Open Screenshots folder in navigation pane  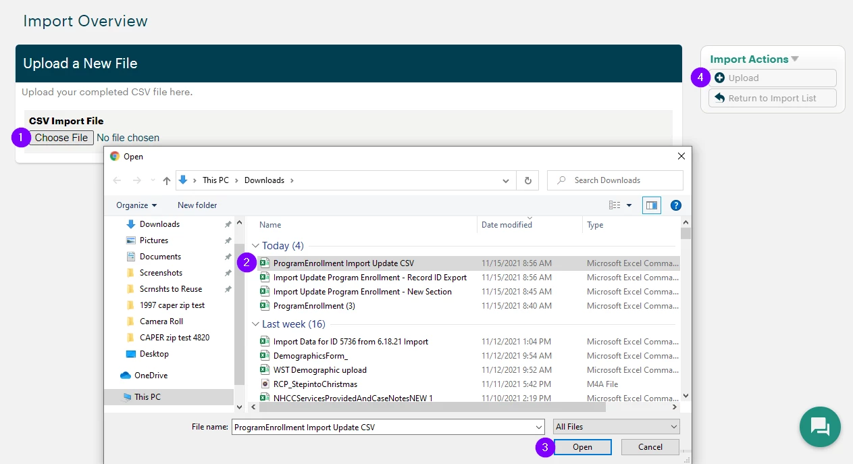[x=161, y=273]
